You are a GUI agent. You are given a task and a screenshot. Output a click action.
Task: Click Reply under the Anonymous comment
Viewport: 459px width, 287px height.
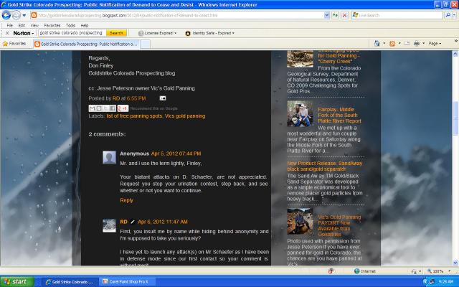coord(126,200)
